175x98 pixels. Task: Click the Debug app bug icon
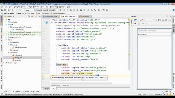tap(71, 10)
